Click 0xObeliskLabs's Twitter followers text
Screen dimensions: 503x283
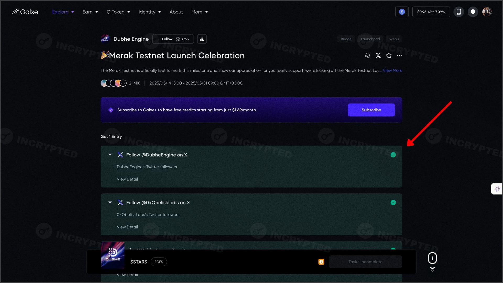(148, 215)
